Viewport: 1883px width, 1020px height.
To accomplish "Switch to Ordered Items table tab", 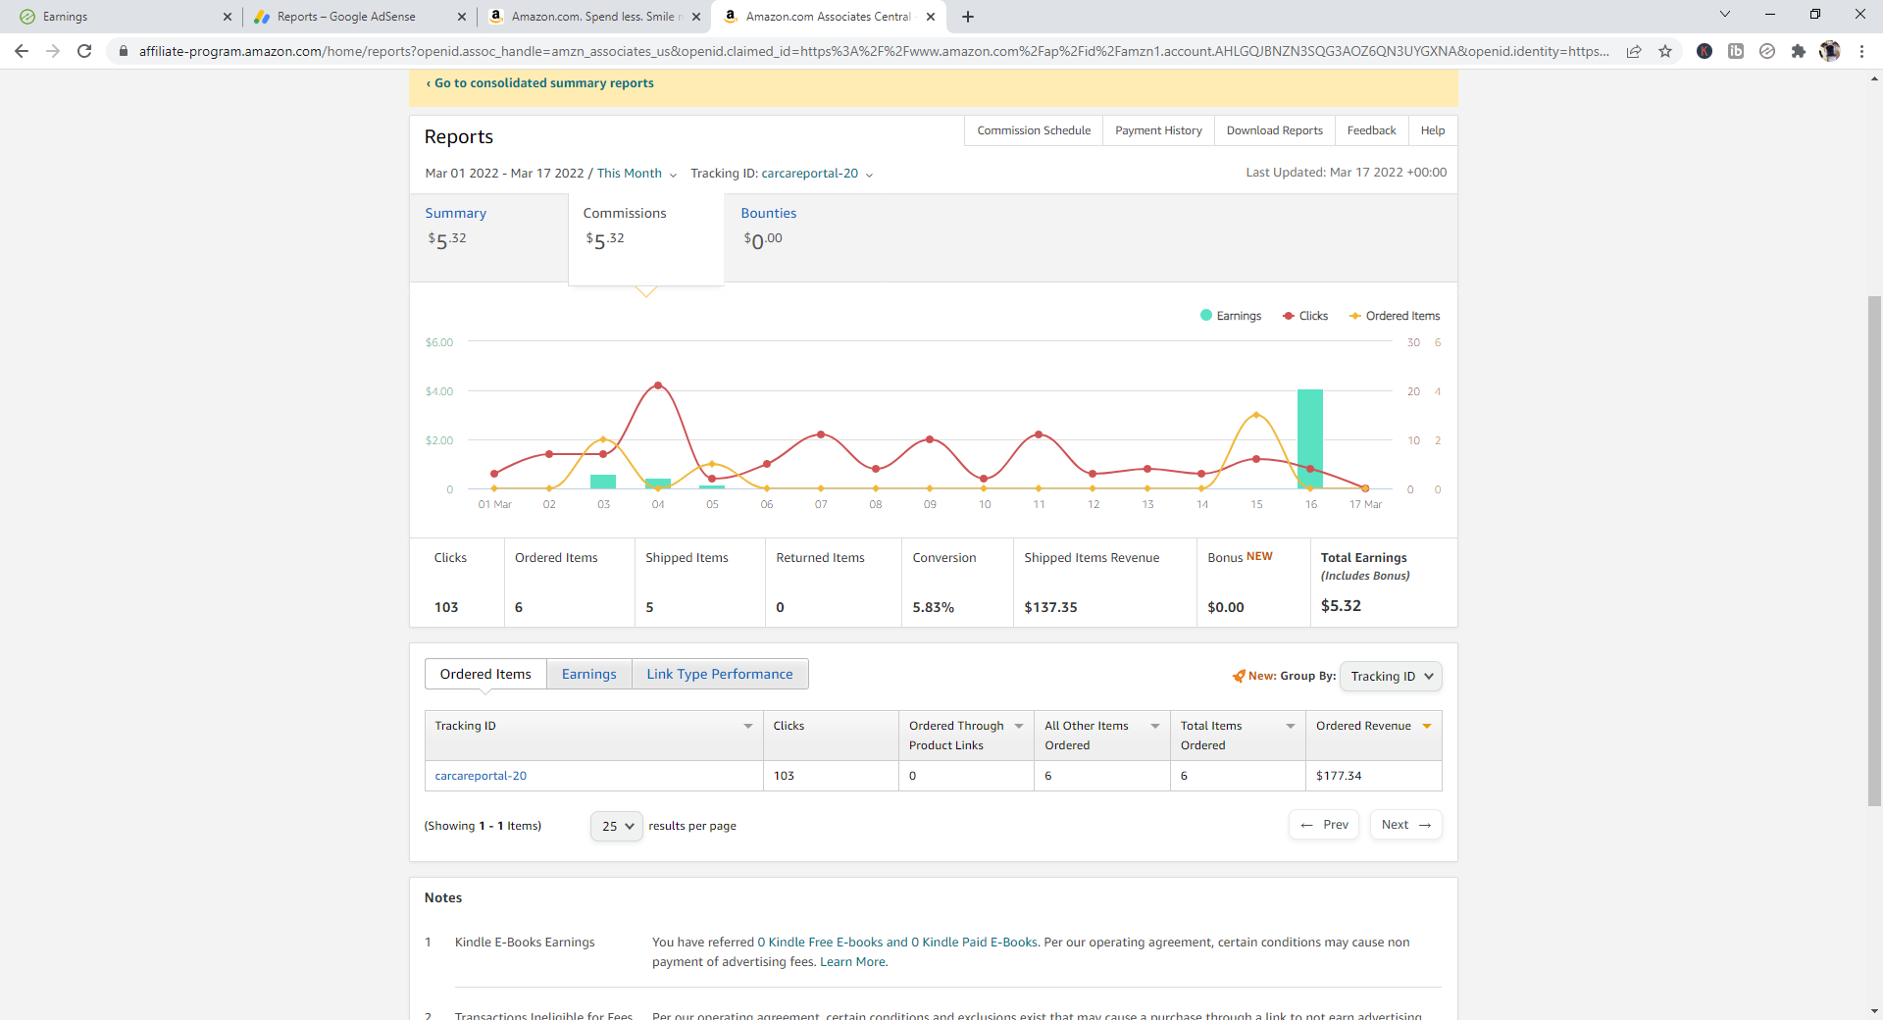I will (x=485, y=674).
